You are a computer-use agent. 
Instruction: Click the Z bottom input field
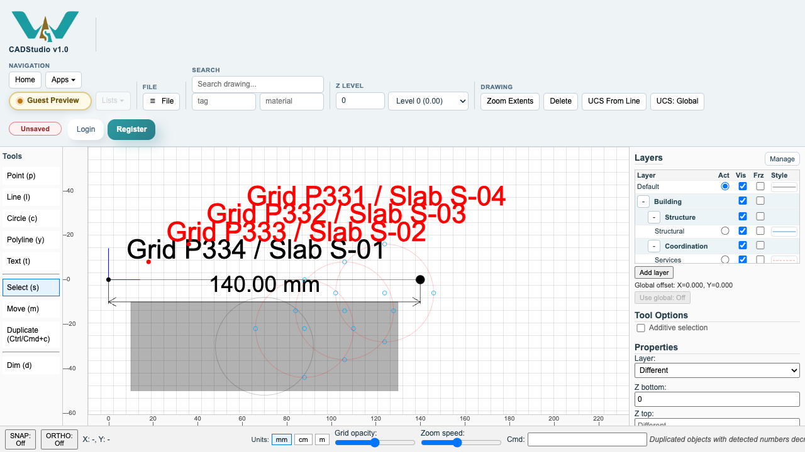717,399
